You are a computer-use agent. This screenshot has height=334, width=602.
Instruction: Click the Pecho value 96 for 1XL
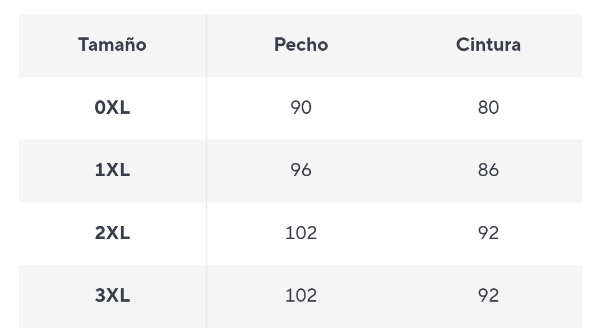301,170
